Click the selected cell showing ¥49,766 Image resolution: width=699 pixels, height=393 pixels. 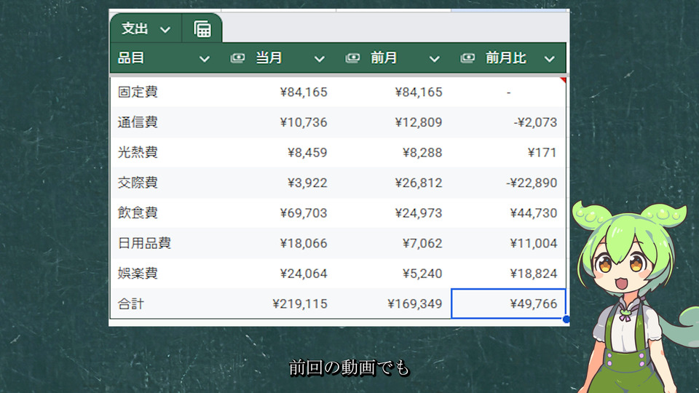click(509, 303)
